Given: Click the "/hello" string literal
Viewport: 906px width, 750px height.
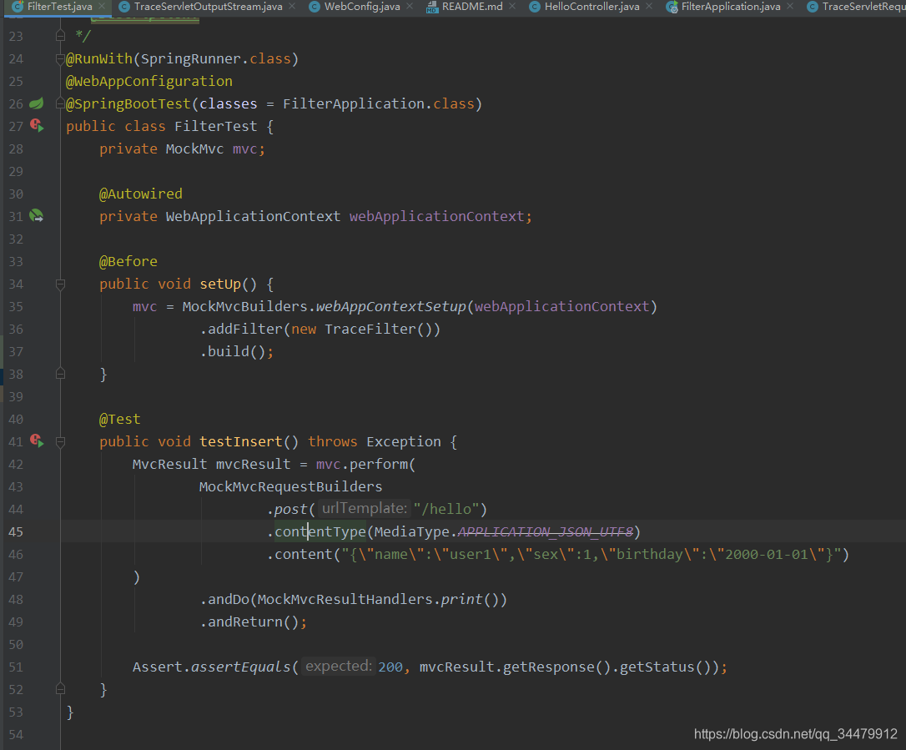Looking at the screenshot, I should (446, 509).
